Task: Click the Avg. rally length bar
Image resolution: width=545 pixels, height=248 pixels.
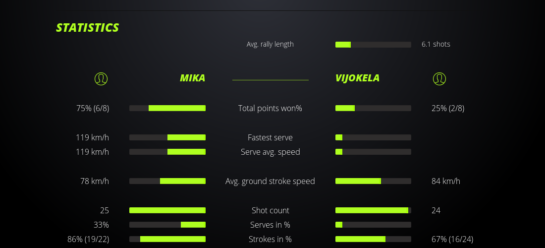Action: (373, 45)
